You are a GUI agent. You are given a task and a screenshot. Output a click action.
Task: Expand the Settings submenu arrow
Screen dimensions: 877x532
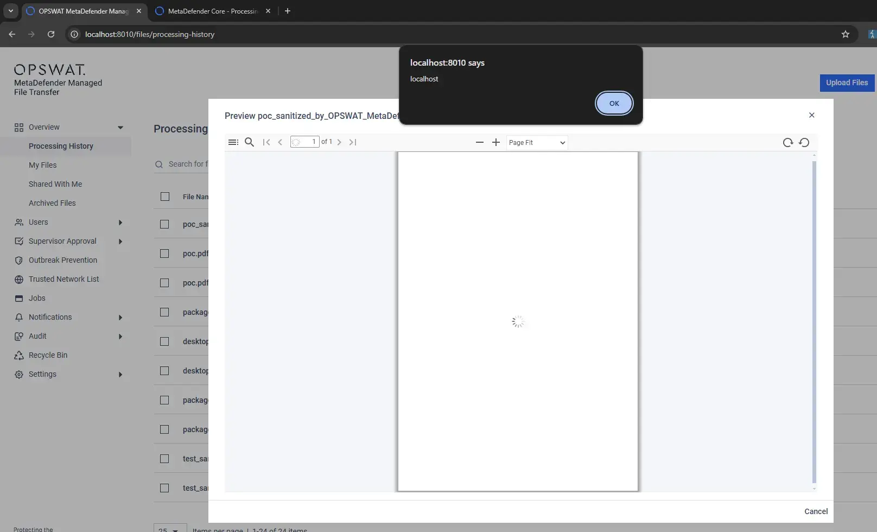(120, 374)
